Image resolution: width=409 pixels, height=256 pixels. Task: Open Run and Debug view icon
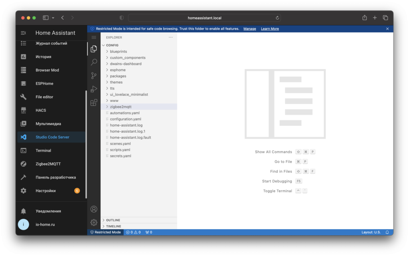[x=93, y=89]
